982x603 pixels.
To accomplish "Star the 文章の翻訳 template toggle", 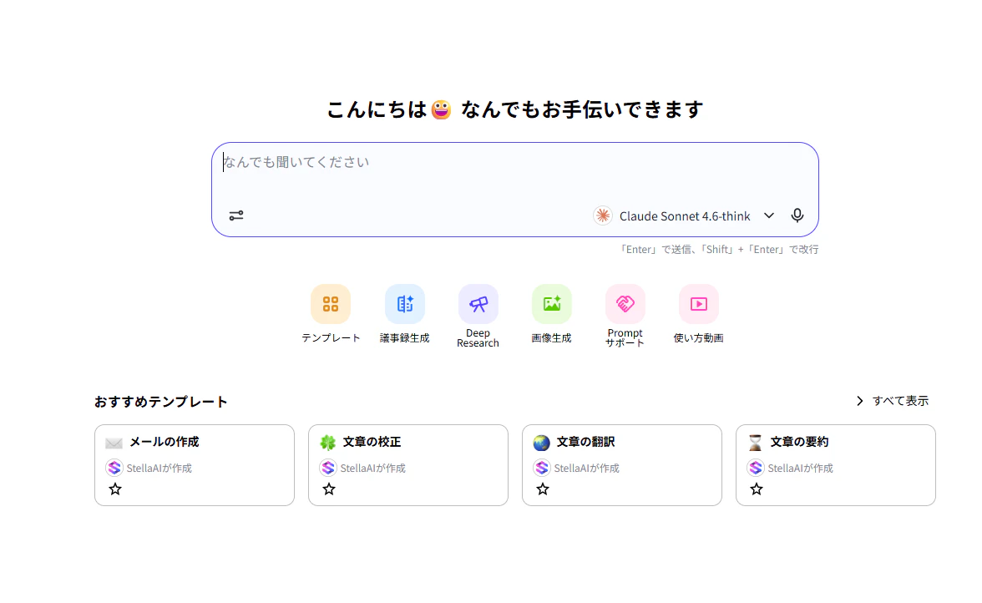I will [x=542, y=489].
